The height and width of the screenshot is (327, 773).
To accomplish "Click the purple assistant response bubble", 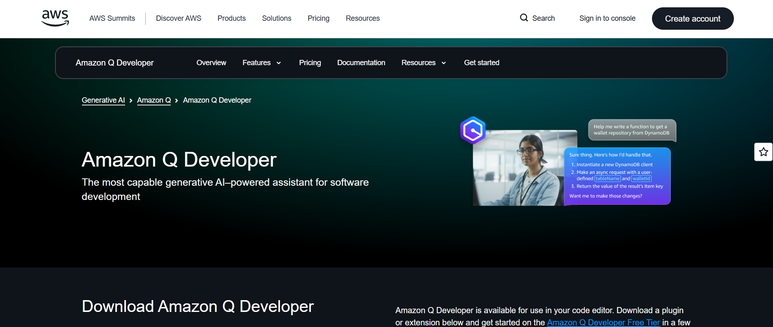I will click(617, 176).
